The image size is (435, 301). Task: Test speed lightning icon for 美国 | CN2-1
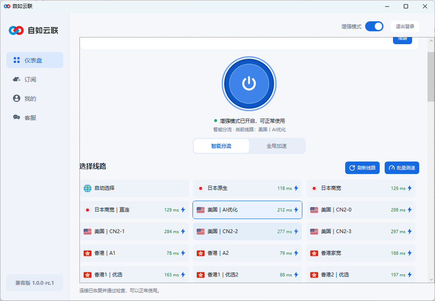183,231
